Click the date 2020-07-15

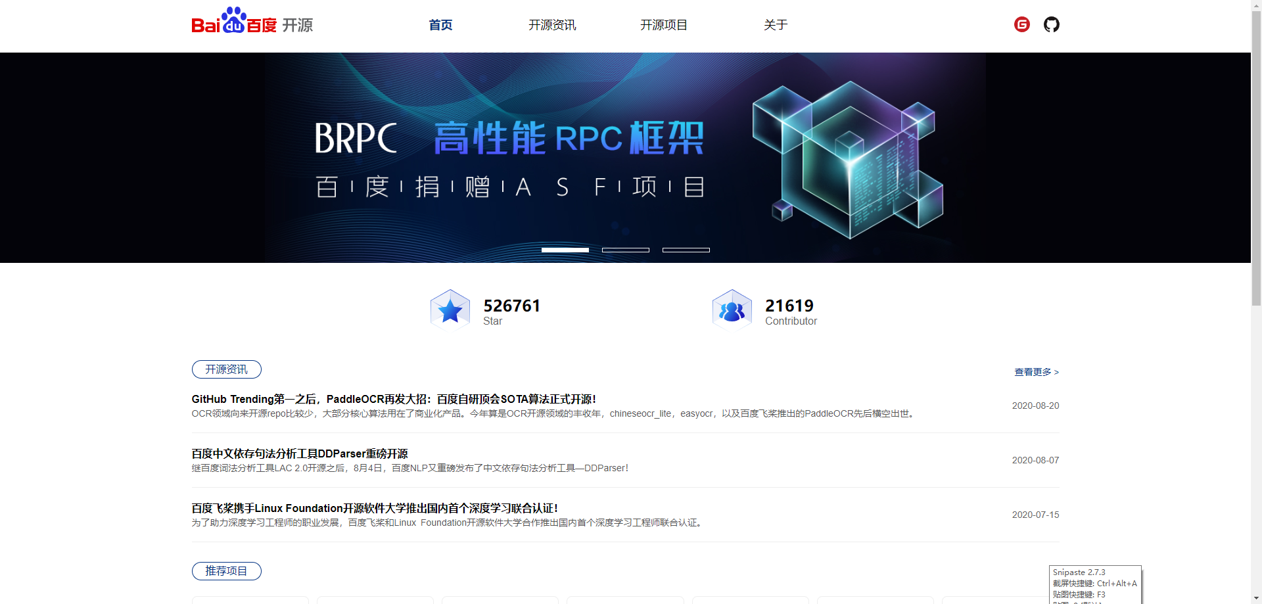[1035, 515]
